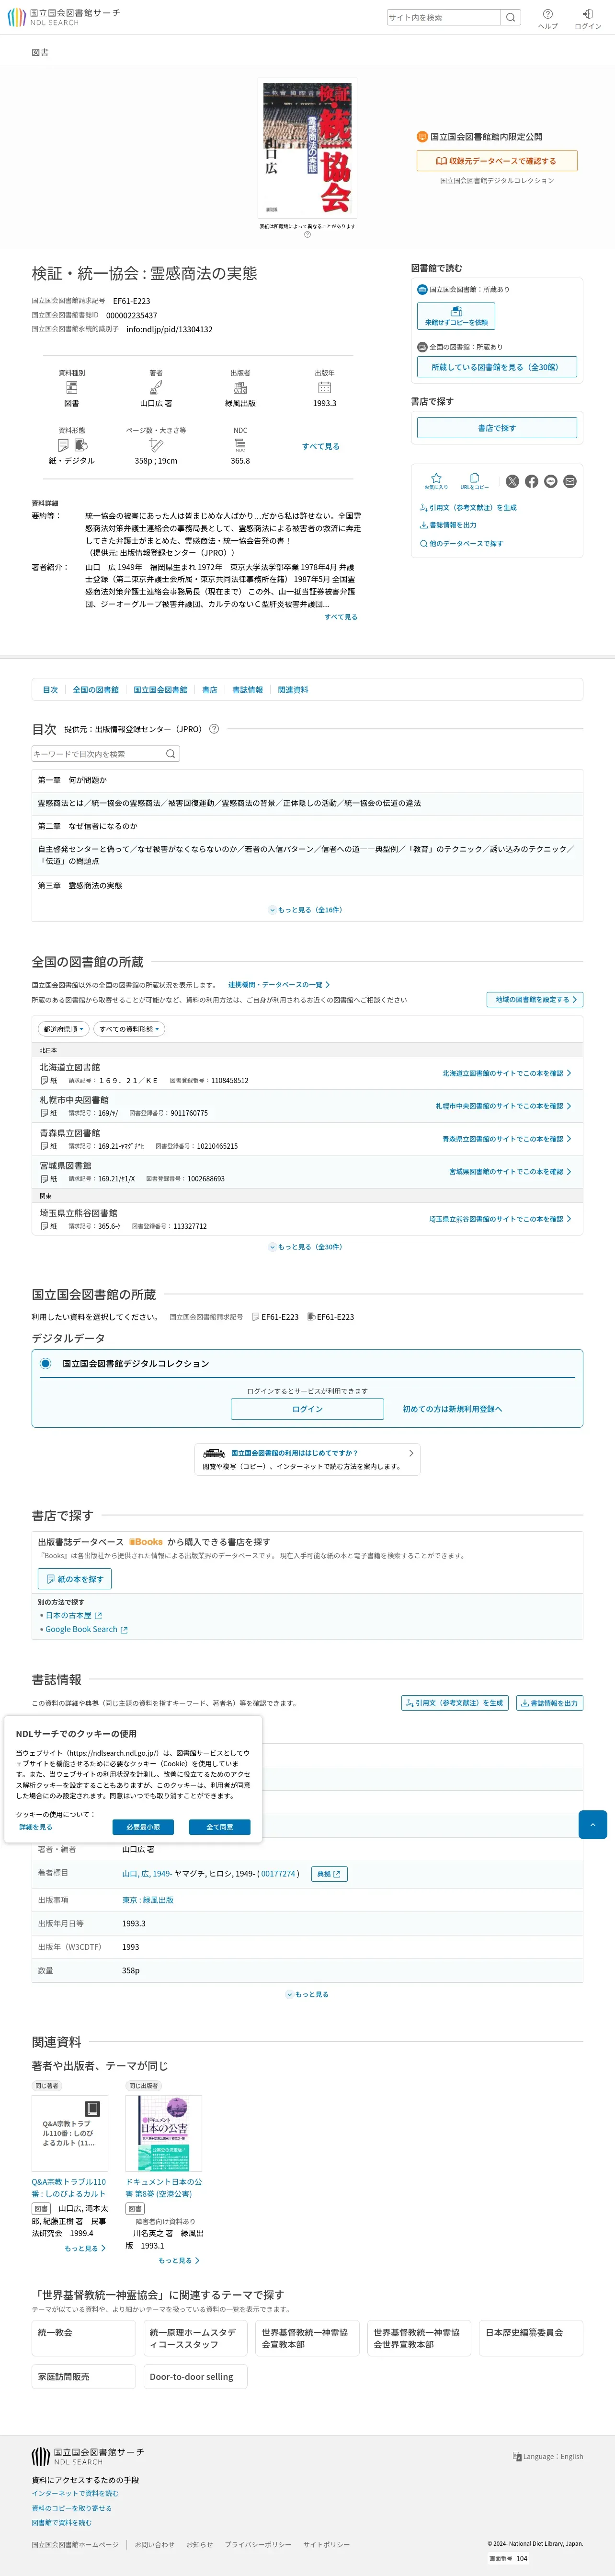Click 必要最小限 cookie button
The height and width of the screenshot is (2576, 615).
(143, 1826)
